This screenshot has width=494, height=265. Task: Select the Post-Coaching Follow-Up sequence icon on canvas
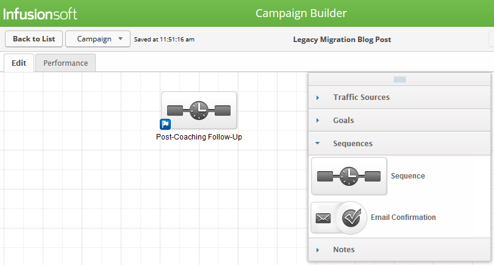click(199, 110)
